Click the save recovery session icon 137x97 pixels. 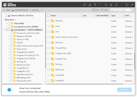[90, 5]
